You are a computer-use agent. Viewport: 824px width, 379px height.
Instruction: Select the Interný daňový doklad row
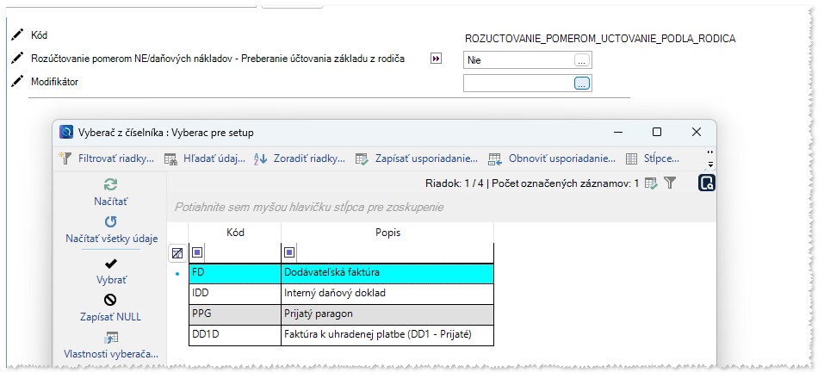tap(386, 293)
